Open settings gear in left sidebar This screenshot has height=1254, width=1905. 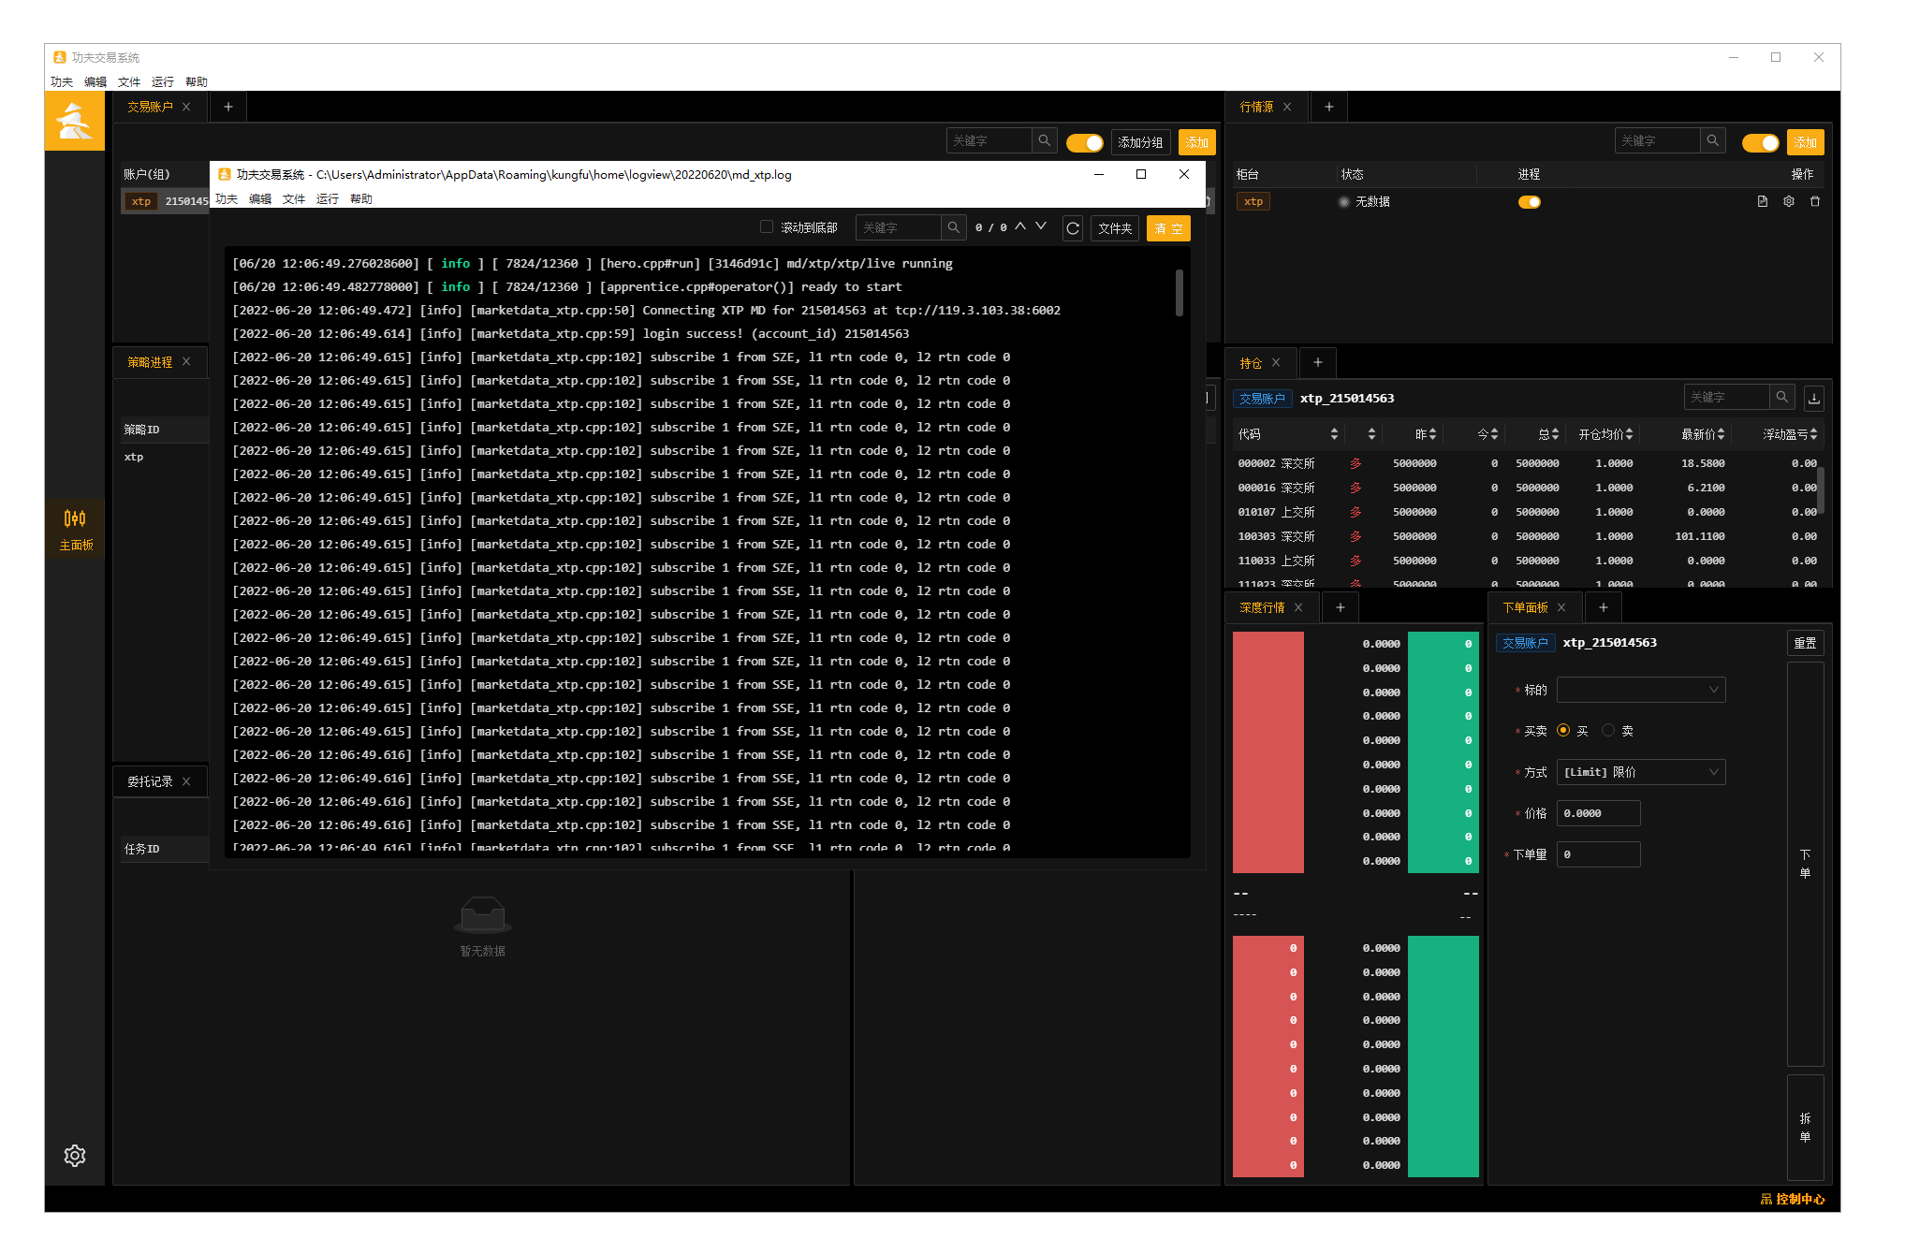(x=75, y=1156)
